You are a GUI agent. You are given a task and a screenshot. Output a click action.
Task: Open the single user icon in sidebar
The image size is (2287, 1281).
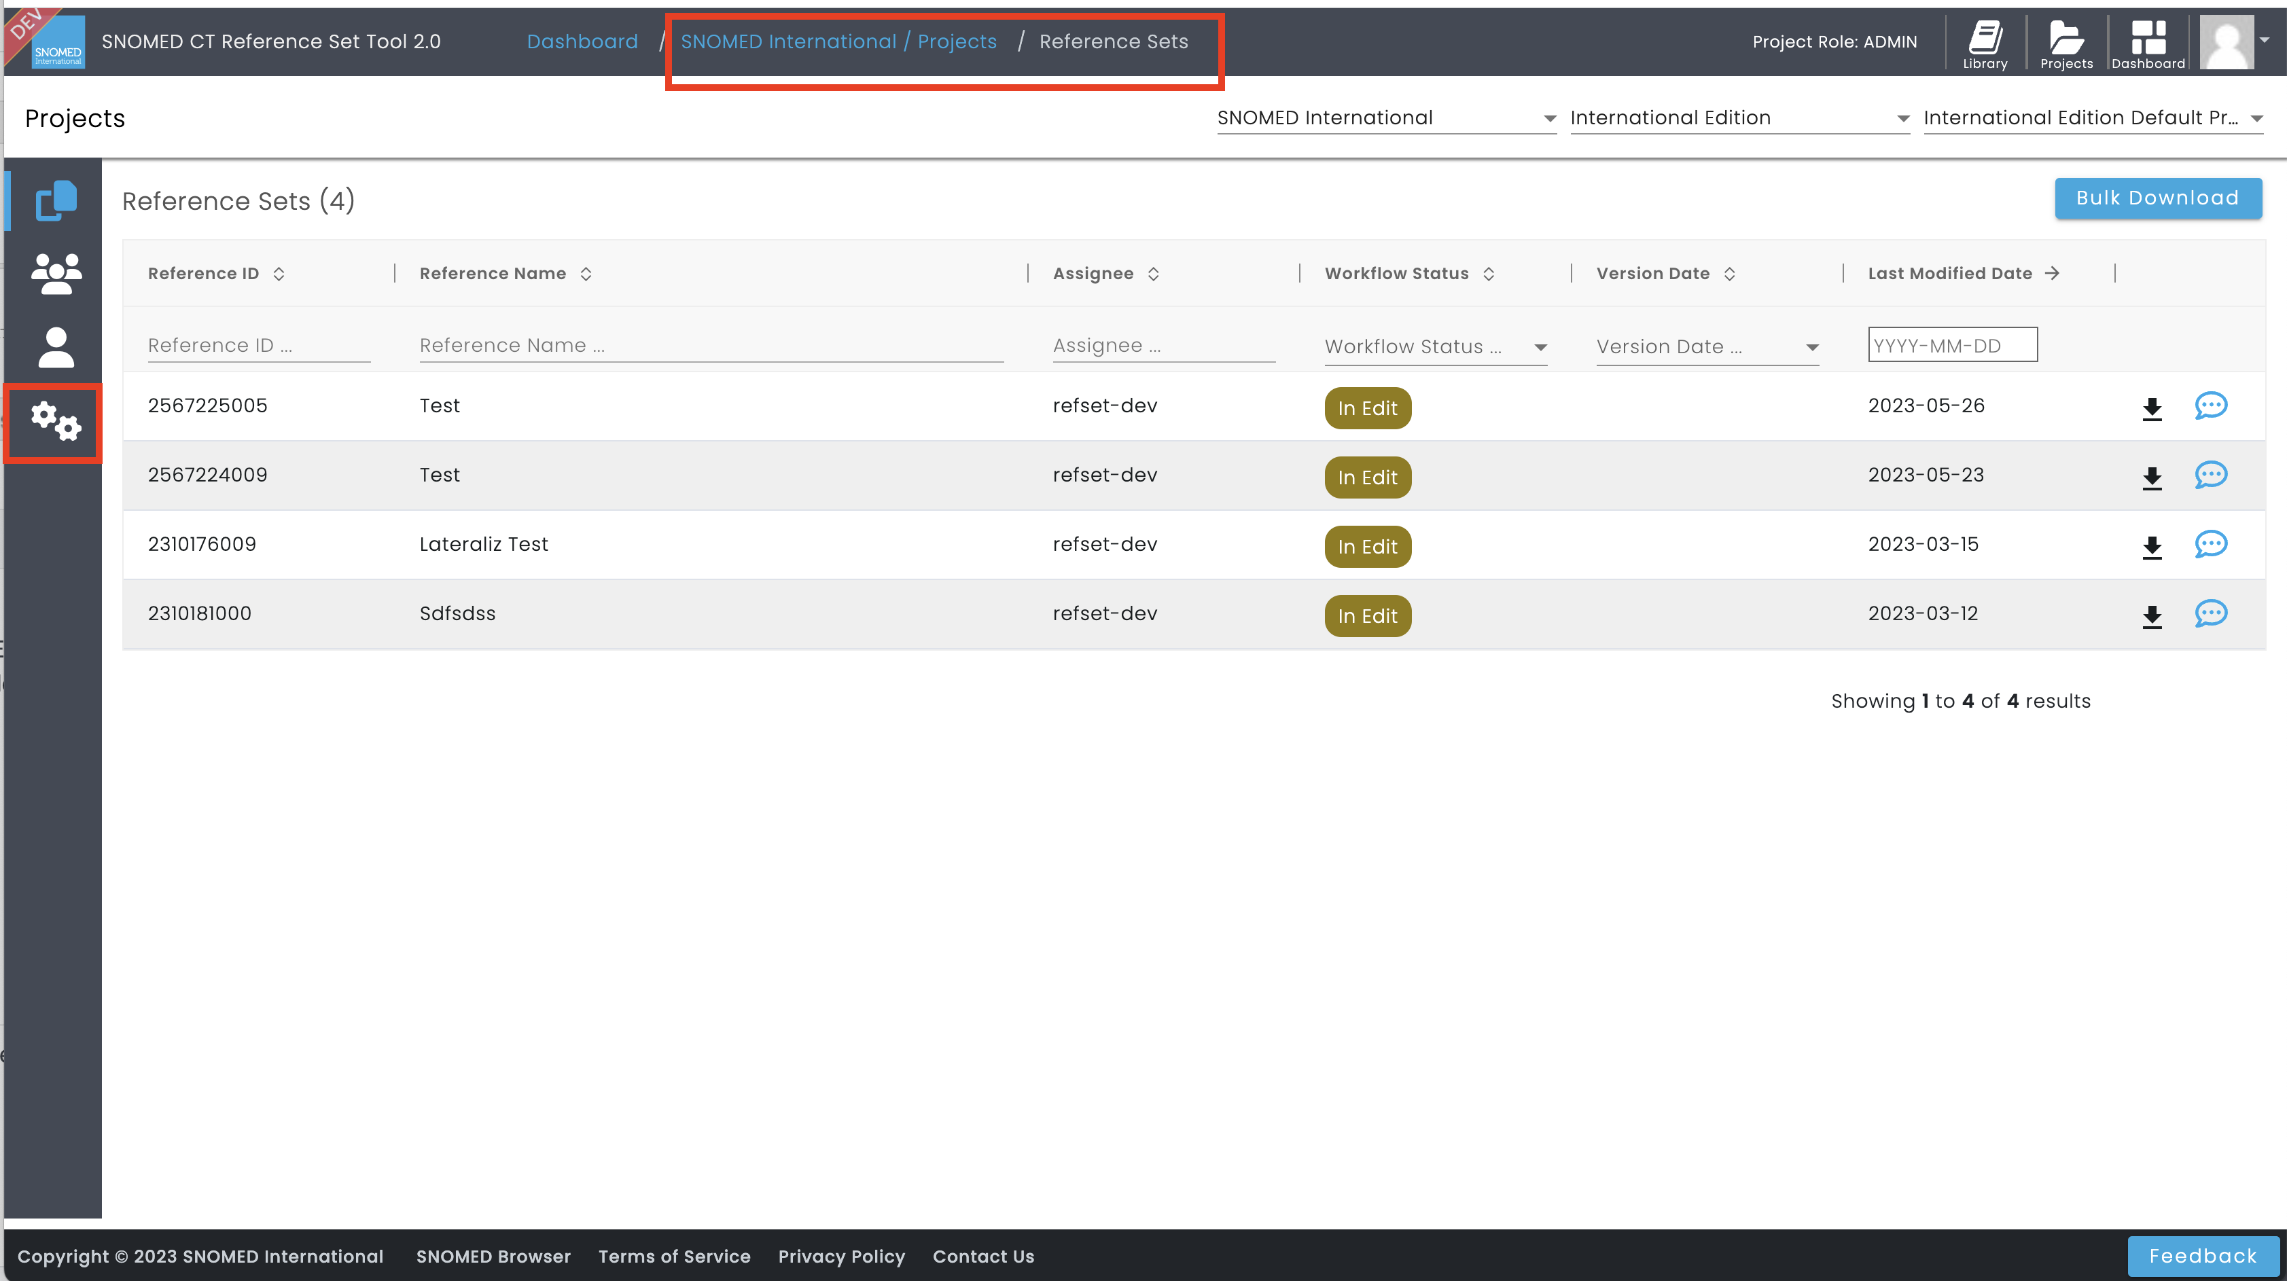click(56, 348)
